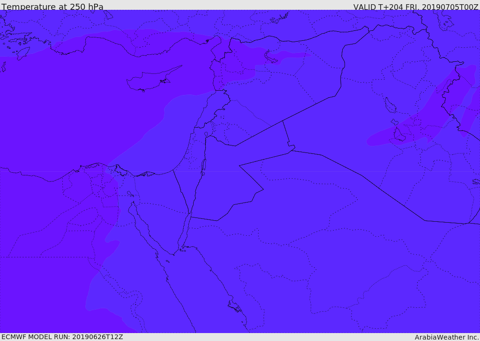Screen dimensions: 480x341
Task: Click the 'Temperature at 250 hPa' title
Action: pos(52,7)
